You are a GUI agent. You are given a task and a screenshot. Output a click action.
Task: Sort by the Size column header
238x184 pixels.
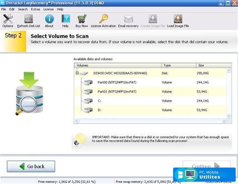click(214, 65)
